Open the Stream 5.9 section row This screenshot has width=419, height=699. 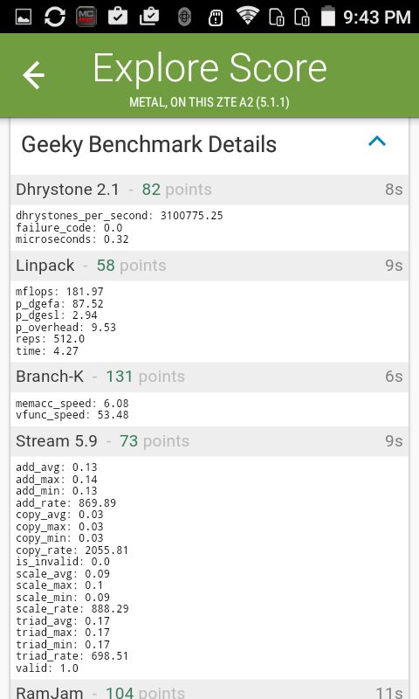(x=209, y=441)
